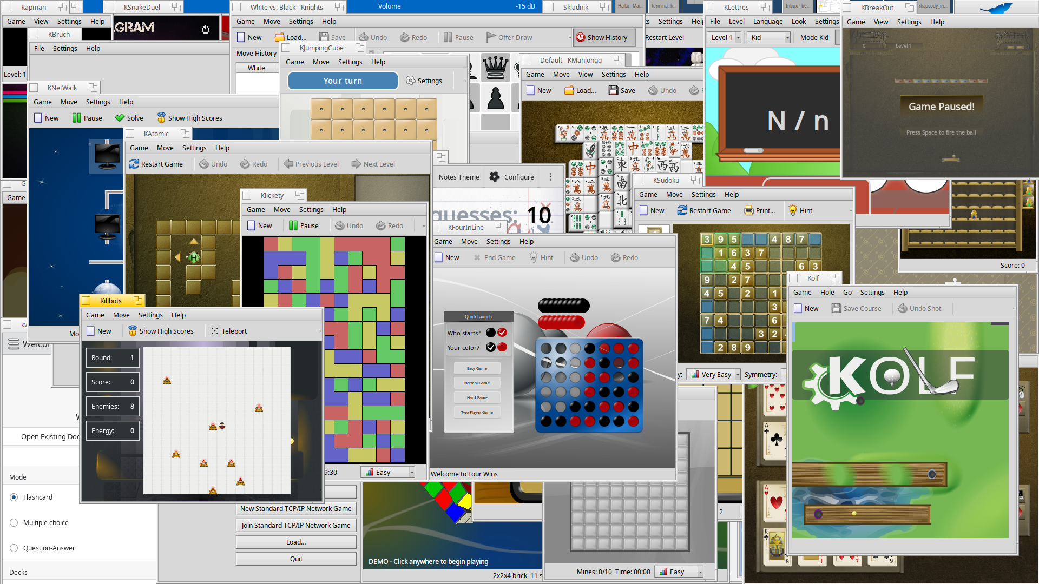Select the Flashcard mode radio button

click(x=14, y=497)
